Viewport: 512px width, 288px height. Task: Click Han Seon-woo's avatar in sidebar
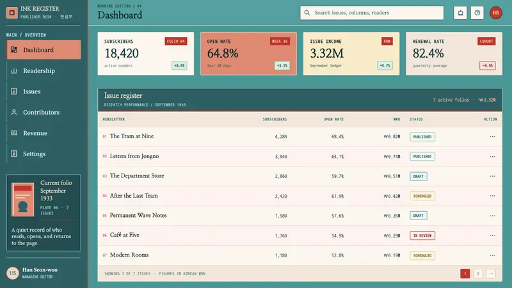click(x=13, y=273)
